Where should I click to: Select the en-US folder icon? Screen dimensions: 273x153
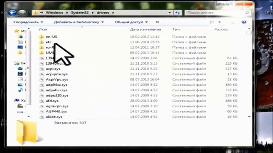click(41, 37)
